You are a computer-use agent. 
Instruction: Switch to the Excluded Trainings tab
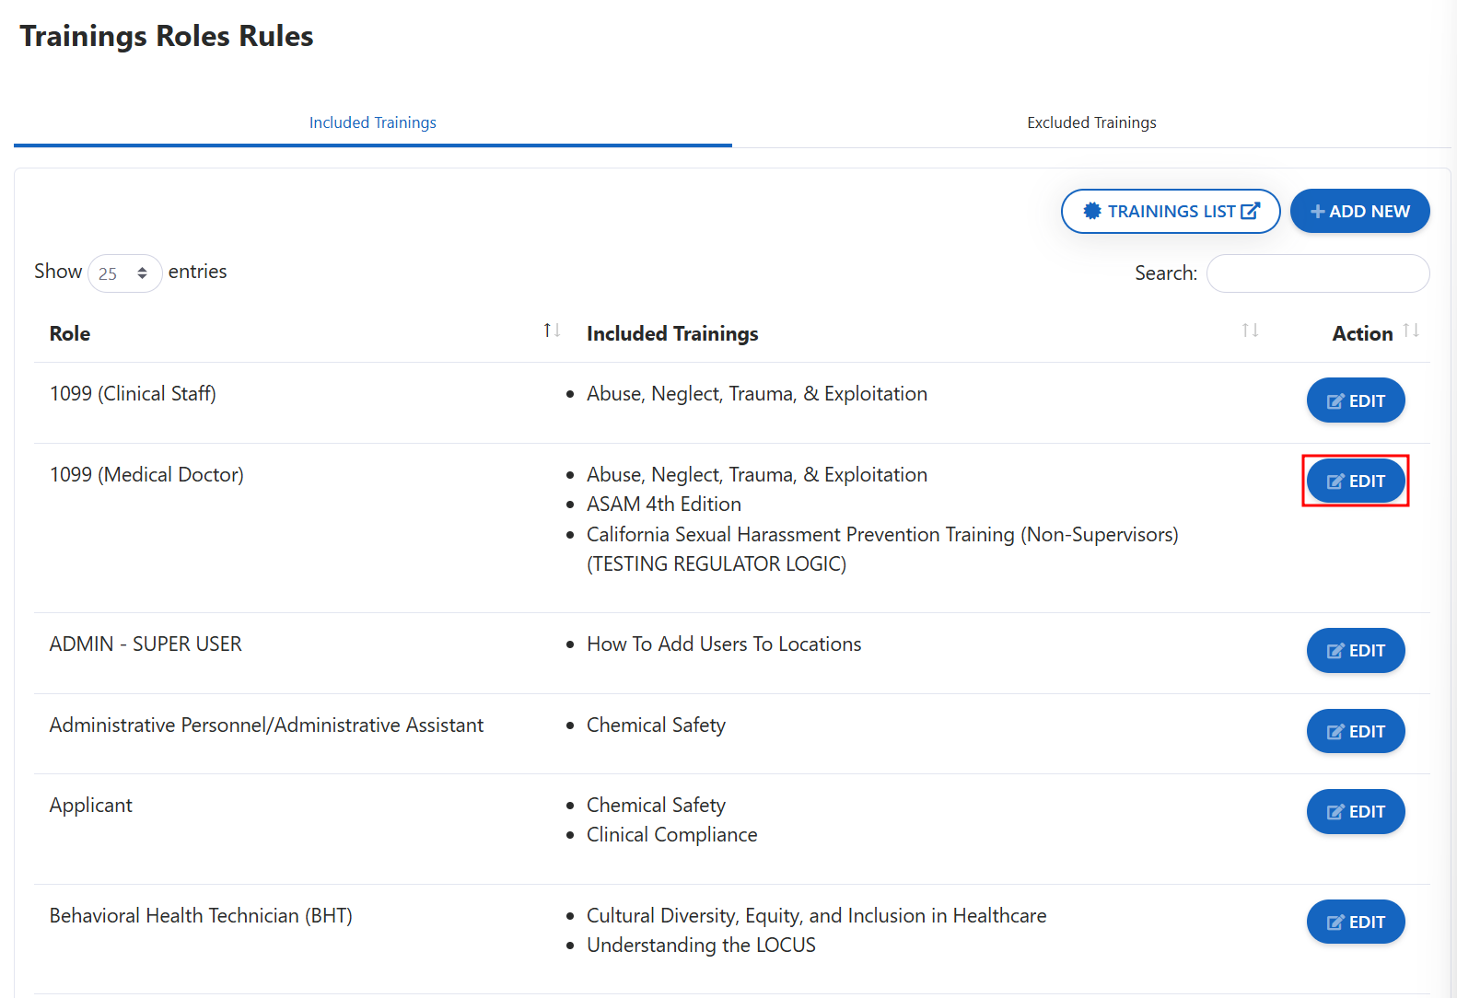point(1091,122)
